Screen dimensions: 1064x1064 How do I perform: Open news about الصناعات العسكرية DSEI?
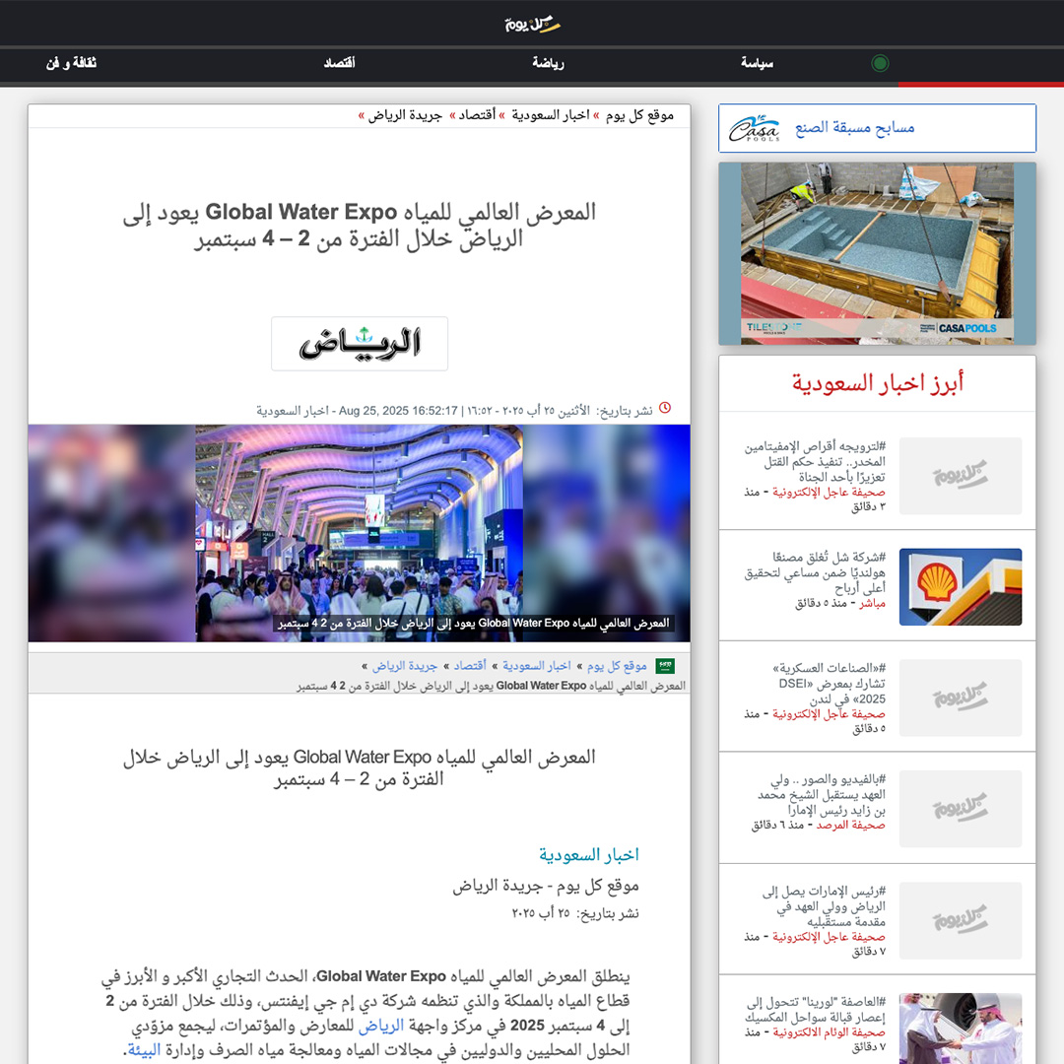click(x=830, y=684)
